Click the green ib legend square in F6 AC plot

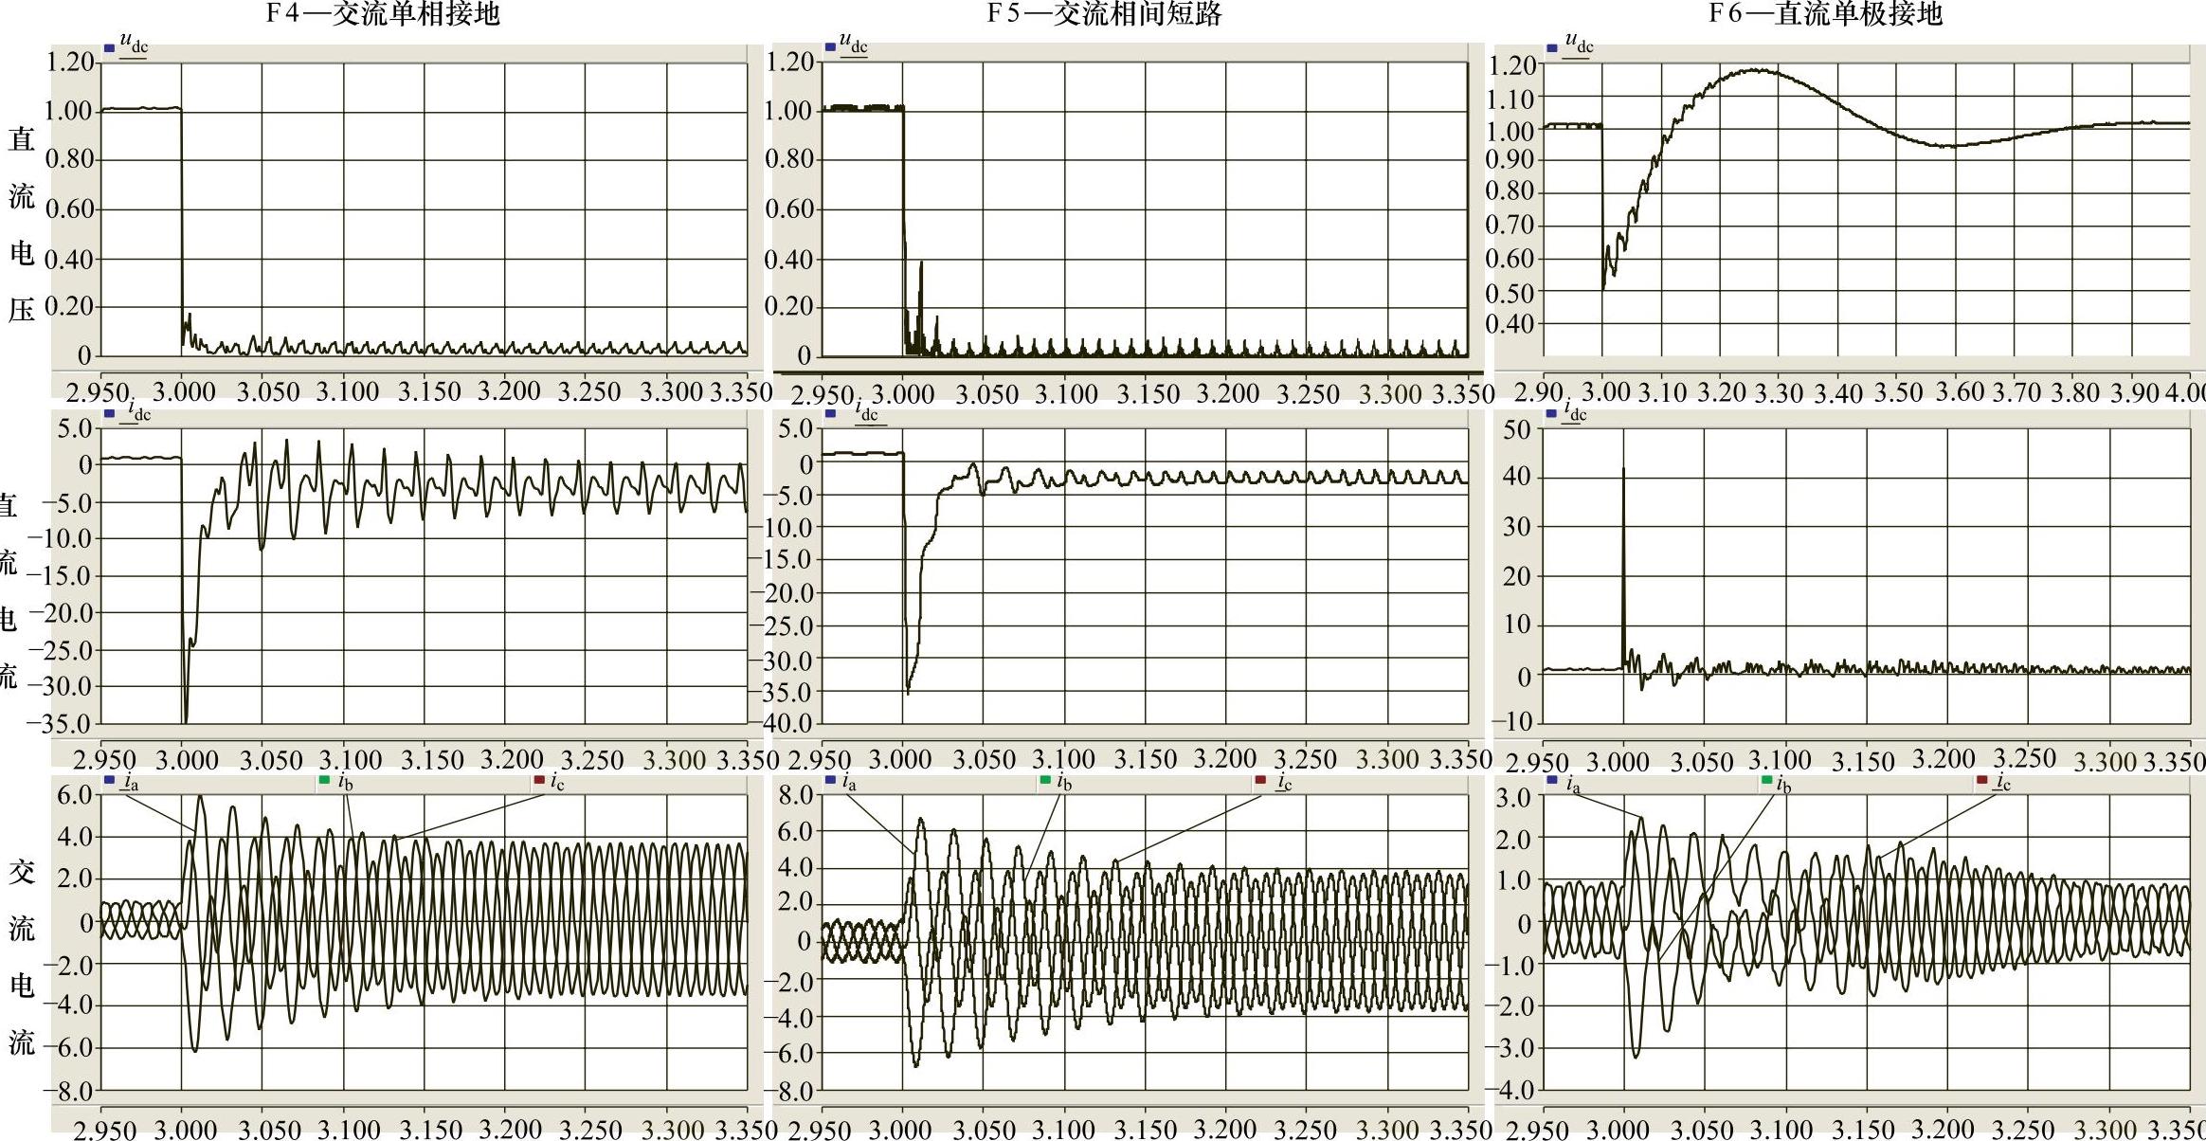click(1766, 781)
